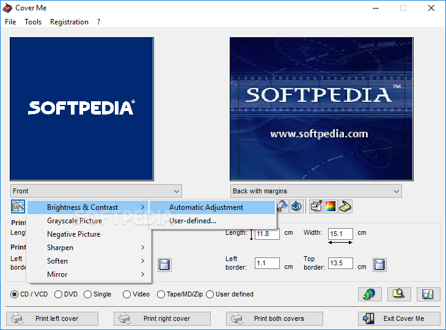Click the Cover Me app icon in title bar
Image resolution: width=446 pixels, height=330 pixels.
point(7,8)
